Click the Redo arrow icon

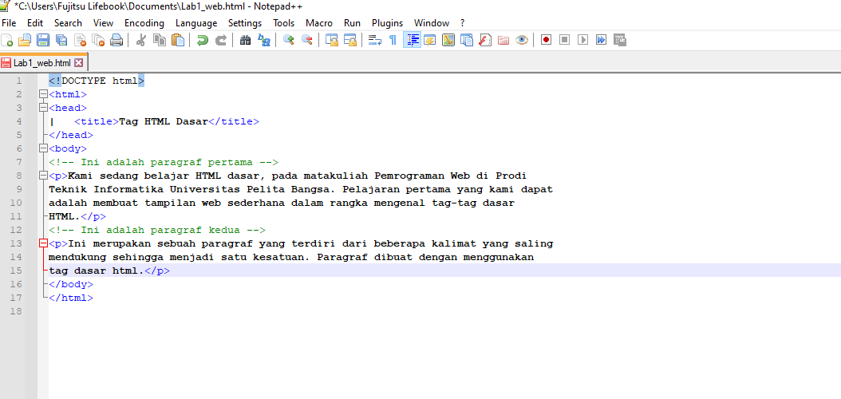coord(220,40)
